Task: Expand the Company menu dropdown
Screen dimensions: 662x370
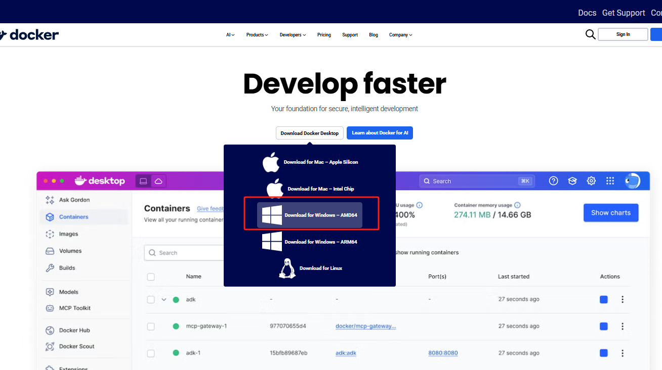Action: click(401, 35)
